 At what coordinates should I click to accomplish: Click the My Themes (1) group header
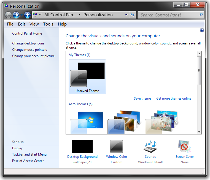pyautogui.click(x=80, y=55)
